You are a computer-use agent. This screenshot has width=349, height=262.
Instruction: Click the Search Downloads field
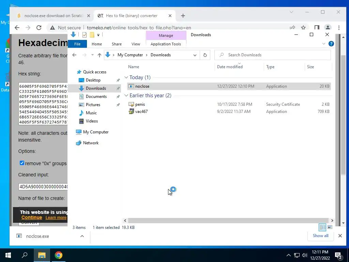272,55
